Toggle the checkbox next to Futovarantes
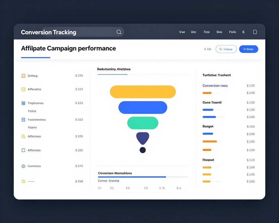 (23, 119)
